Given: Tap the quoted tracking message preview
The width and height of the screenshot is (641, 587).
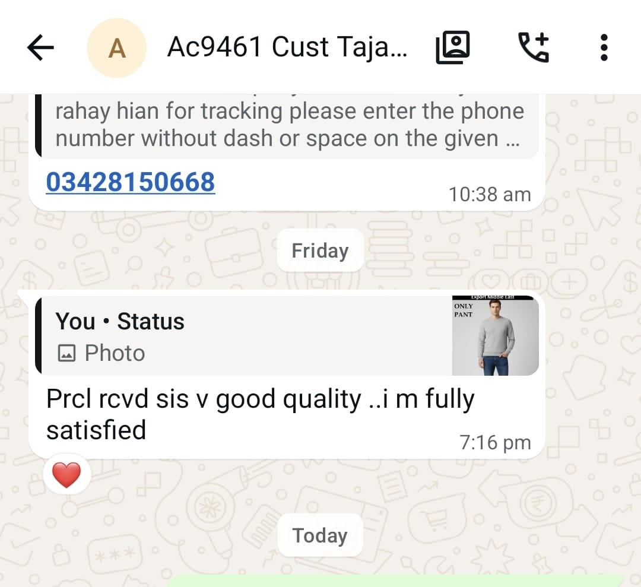Looking at the screenshot, I should coord(287,126).
